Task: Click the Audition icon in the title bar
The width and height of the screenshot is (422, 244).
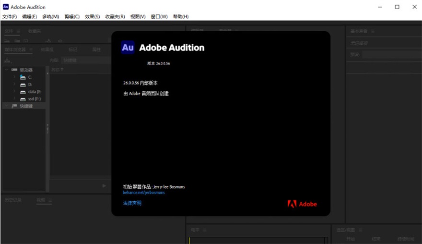Action: point(6,7)
